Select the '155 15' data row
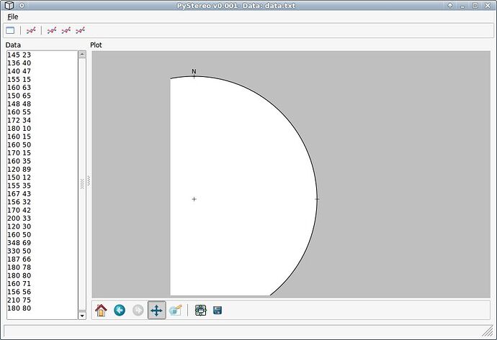The image size is (497, 340). tap(42, 79)
